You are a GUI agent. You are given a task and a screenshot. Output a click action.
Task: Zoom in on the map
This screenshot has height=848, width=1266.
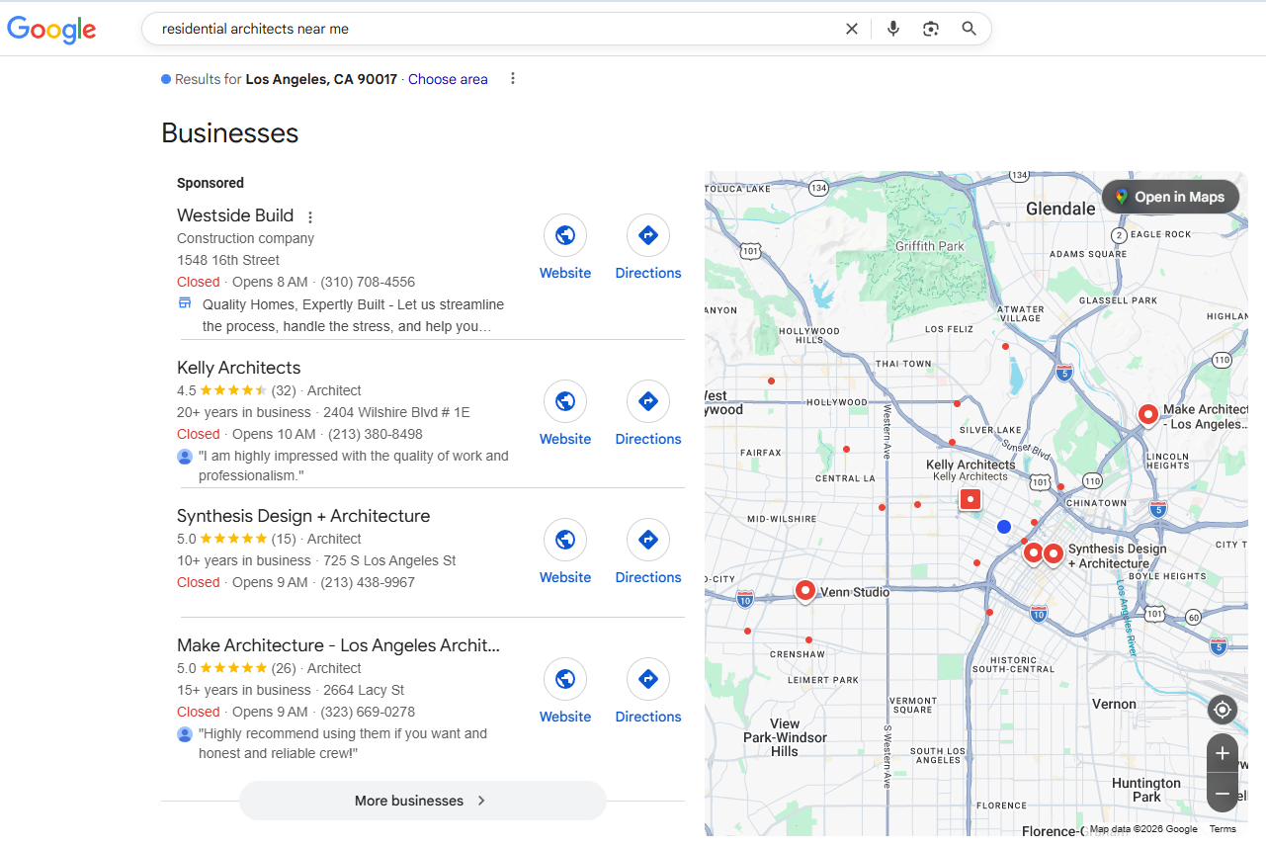tap(1223, 753)
